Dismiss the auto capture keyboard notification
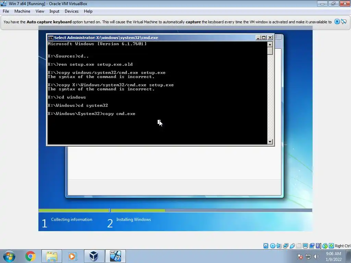 pos(337,22)
